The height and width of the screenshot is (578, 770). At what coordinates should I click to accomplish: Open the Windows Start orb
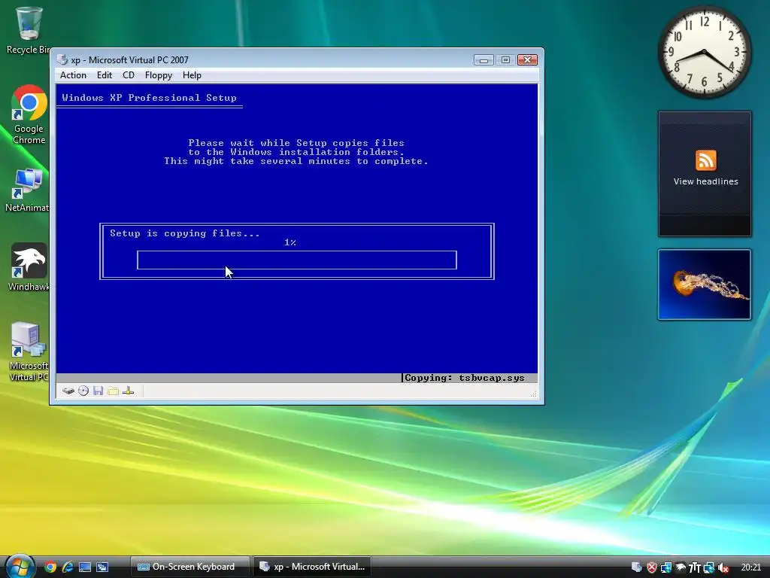(20, 566)
